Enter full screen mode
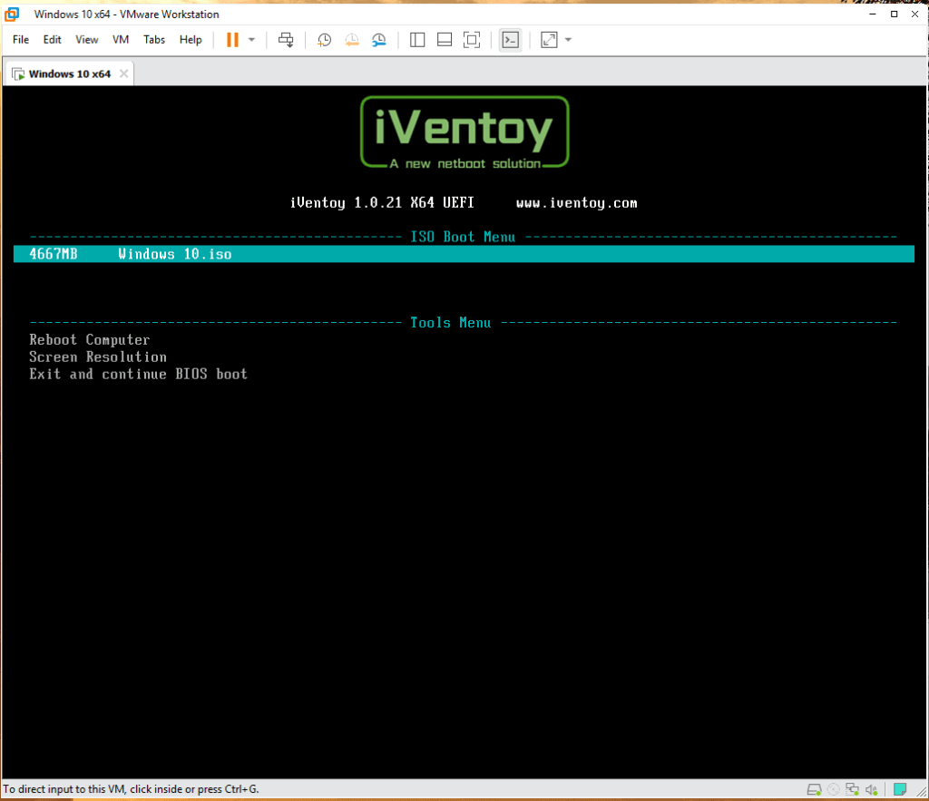 [x=472, y=40]
